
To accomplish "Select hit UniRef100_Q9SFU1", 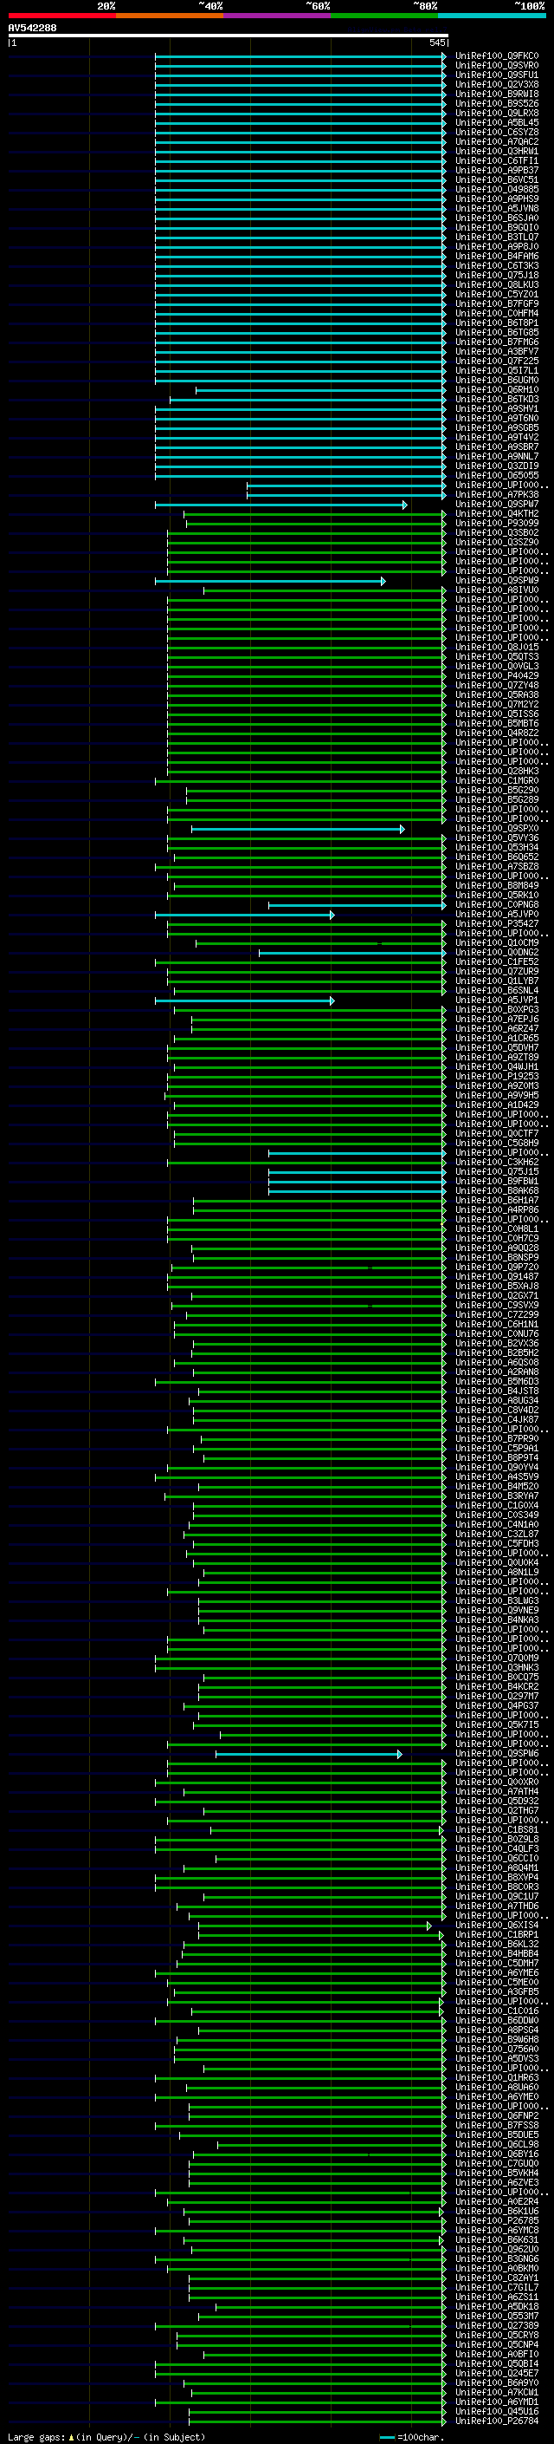I will coord(496,75).
